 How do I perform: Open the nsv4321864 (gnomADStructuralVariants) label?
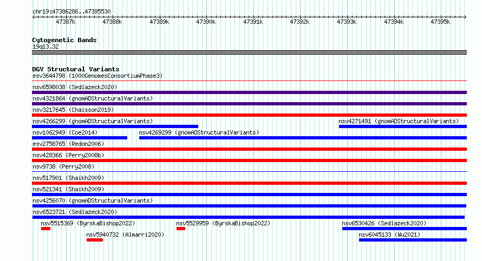click(93, 98)
